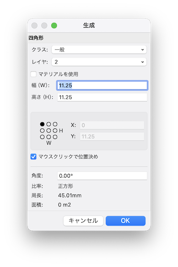The width and height of the screenshot is (178, 267).
Task: Select the bottom-right anchor point radio button
Action: click(x=55, y=137)
